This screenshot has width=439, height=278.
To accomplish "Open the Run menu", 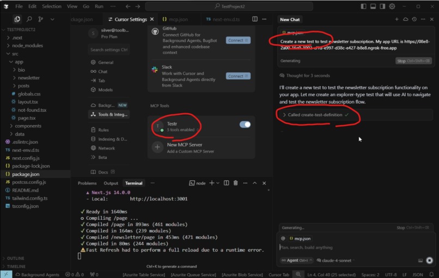I will coord(99,6).
